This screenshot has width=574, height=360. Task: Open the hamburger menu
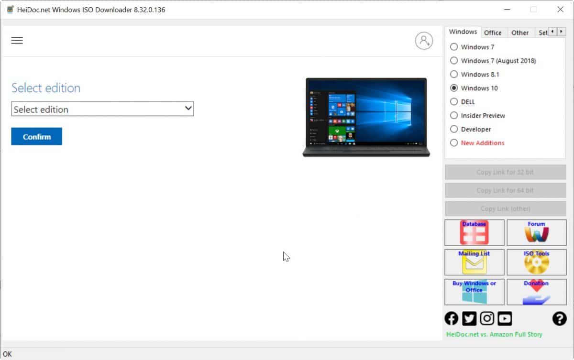(x=17, y=40)
